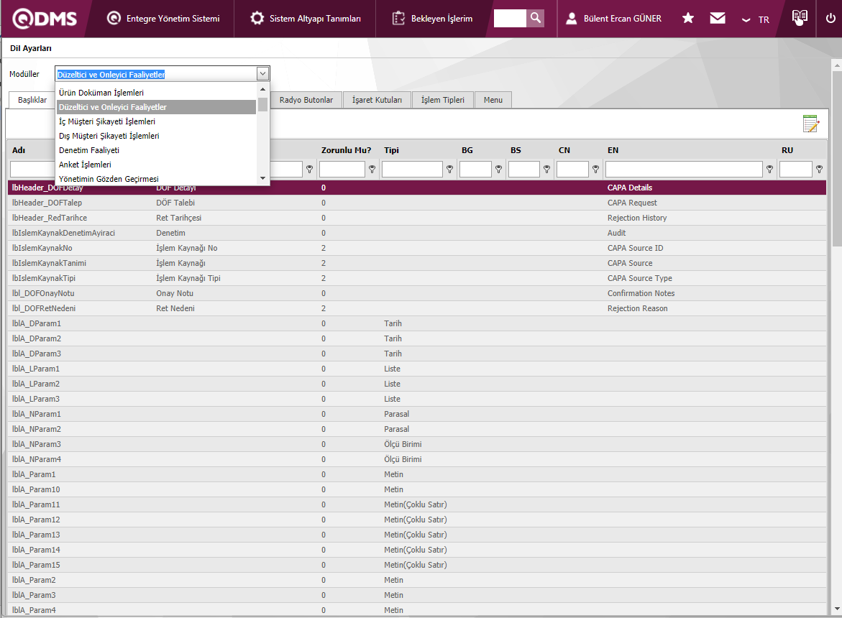
Task: Open the İşaret Kutuları tab
Action: click(377, 100)
